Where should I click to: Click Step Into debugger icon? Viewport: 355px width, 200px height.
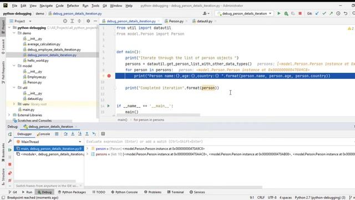click(73, 134)
